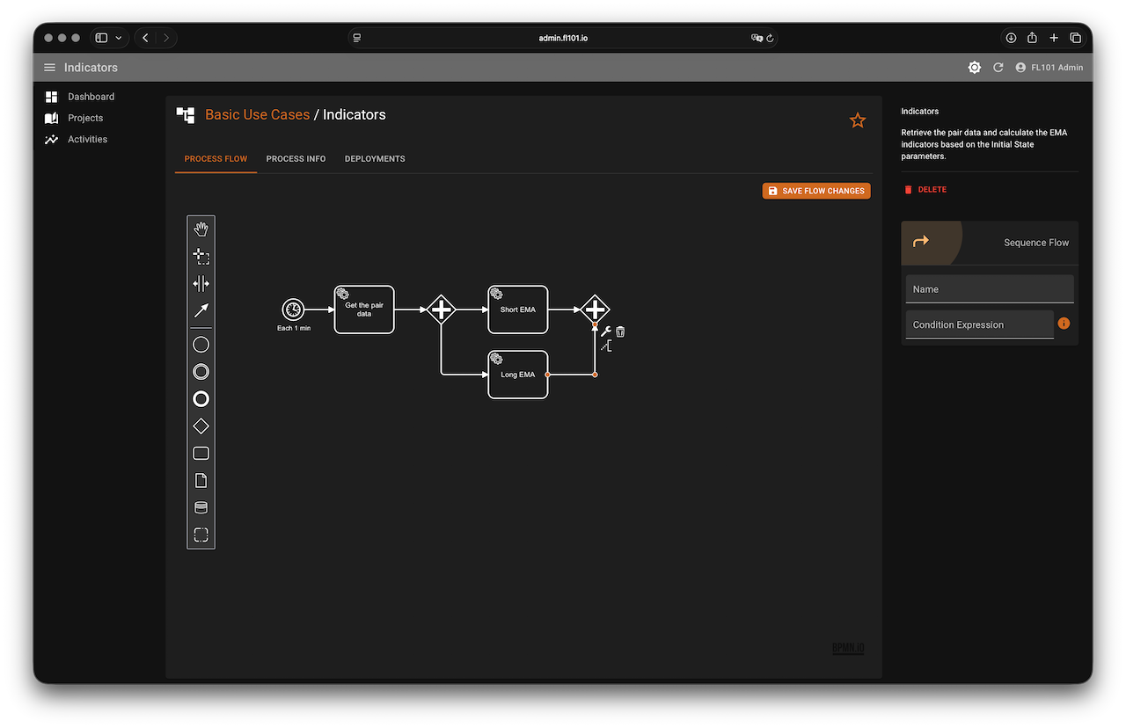The image size is (1126, 728).
Task: Activate the global connect arrow tool
Action: pos(201,310)
